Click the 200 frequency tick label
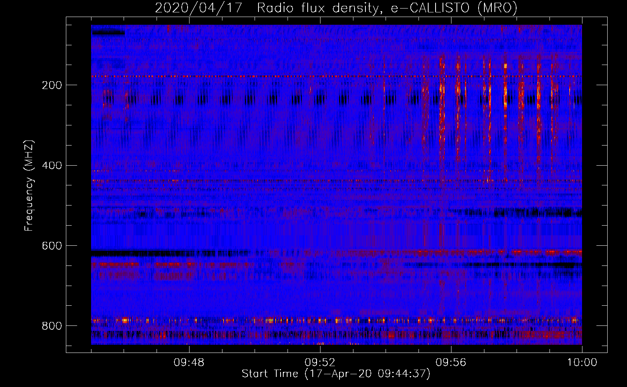Viewport: 627px width, 387px height. 52,85
